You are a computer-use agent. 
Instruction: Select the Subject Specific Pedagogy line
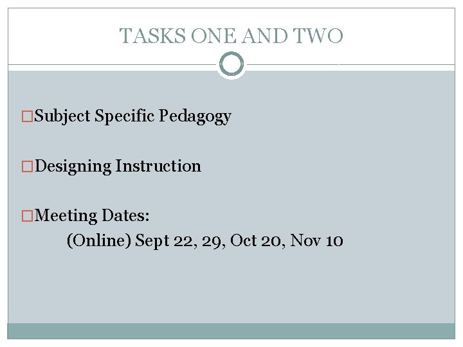coord(133,116)
